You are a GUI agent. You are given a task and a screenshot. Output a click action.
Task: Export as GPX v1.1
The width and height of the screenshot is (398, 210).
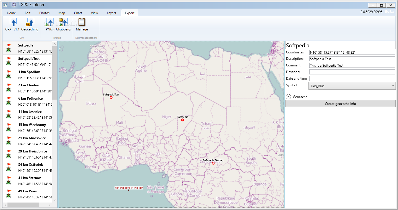(x=12, y=25)
